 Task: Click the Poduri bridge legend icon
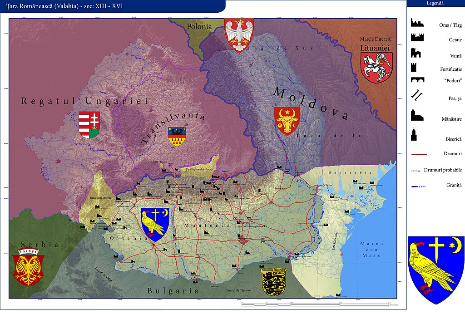418,80
